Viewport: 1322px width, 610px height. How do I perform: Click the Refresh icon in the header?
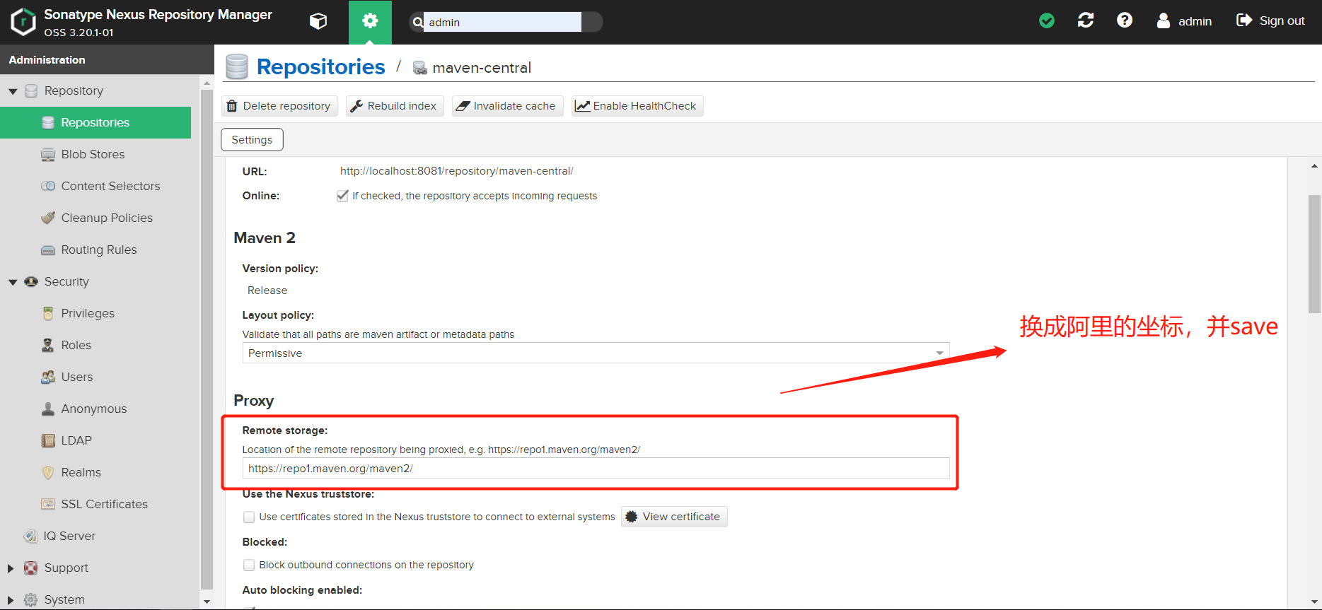1086,21
